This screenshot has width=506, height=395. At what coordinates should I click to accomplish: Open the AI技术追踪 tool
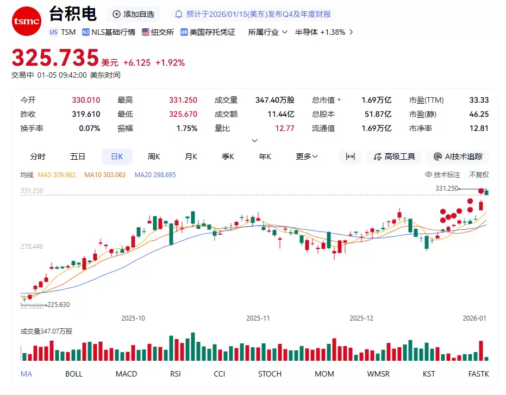coord(458,156)
